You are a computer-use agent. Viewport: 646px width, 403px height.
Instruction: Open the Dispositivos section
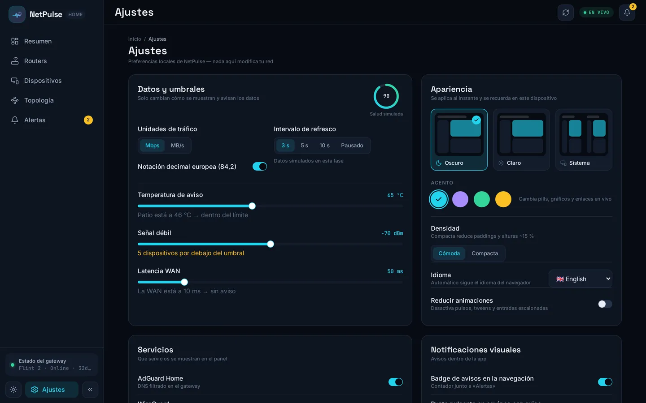coord(52,81)
